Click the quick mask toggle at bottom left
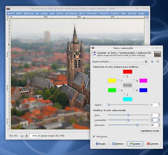Image resolution: width=168 pixels, height=155 pixels. 8,131
